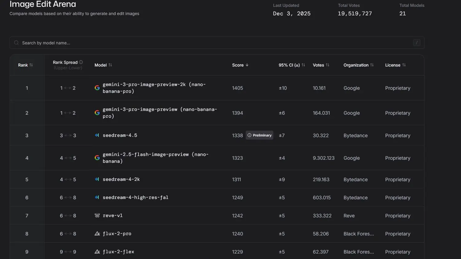The width and height of the screenshot is (461, 259).
Task: Click the Google logo beside gemini-3-pro-image-preview-2k
Action: click(97, 88)
